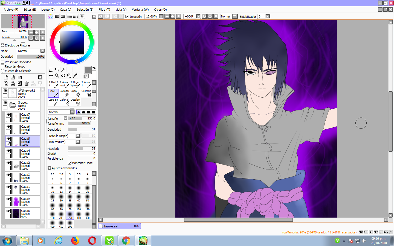Open Google Chrome from the taskbar
This screenshot has width=394, height=246.
[126, 241]
